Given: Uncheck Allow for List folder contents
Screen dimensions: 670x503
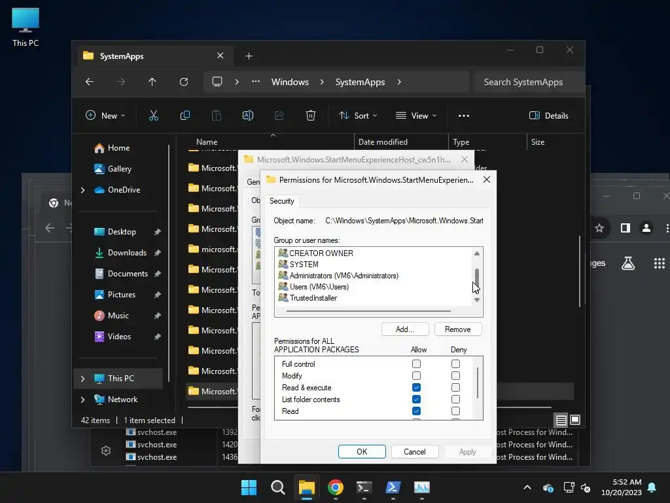Looking at the screenshot, I should pyautogui.click(x=416, y=399).
